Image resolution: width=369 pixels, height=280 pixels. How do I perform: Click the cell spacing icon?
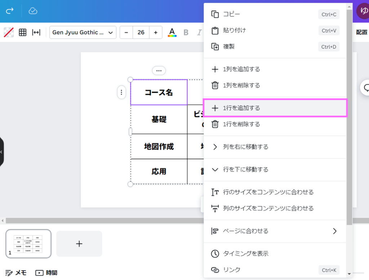coord(36,32)
